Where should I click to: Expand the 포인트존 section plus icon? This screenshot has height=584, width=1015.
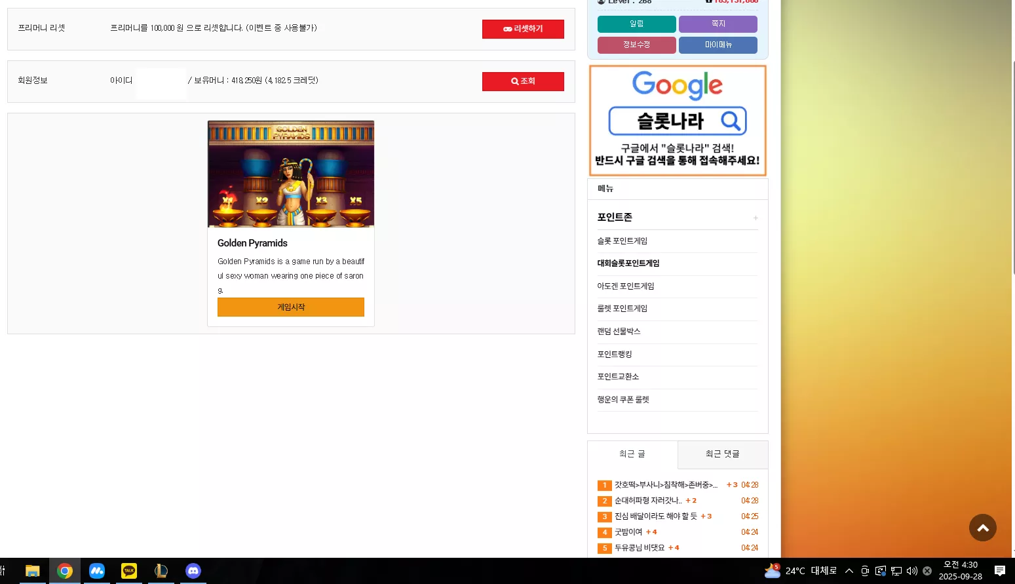756,218
